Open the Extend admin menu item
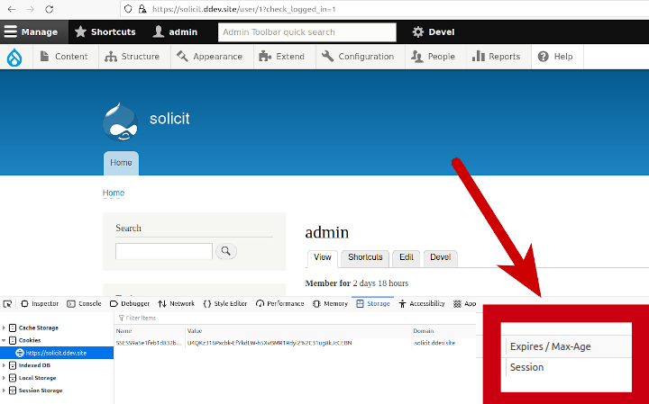The image size is (649, 404). pos(281,57)
